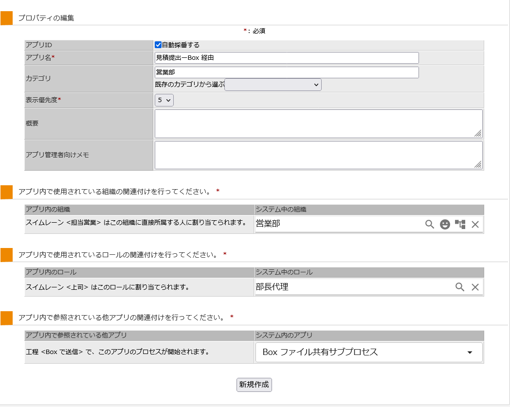Image resolution: width=510 pixels, height=407 pixels.
Task: Clear the 部長代理 role with the X icon
Action: (475, 287)
